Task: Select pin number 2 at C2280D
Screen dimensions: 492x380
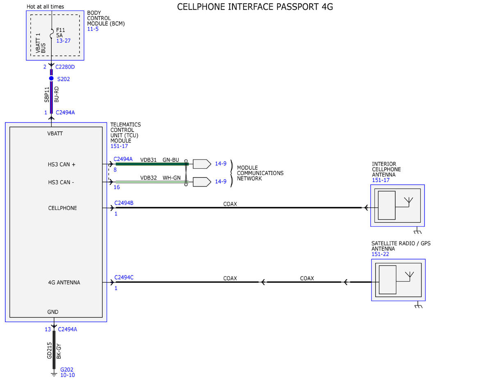Action: [x=45, y=66]
